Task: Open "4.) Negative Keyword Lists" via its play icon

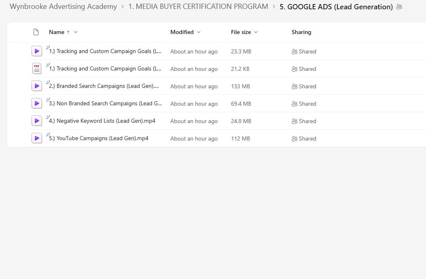Action: tap(37, 121)
